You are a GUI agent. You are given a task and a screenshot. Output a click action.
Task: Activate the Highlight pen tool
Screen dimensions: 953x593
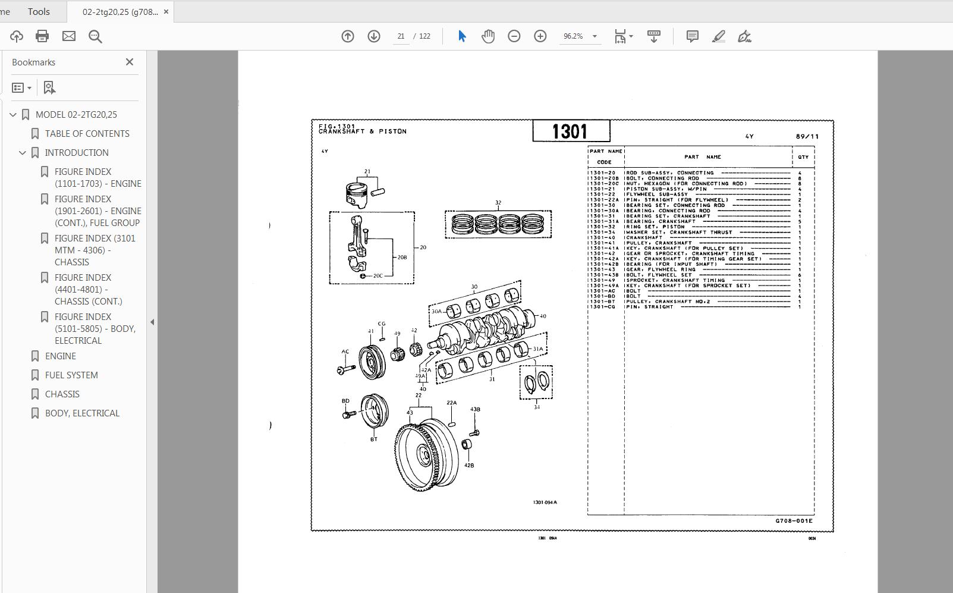718,36
